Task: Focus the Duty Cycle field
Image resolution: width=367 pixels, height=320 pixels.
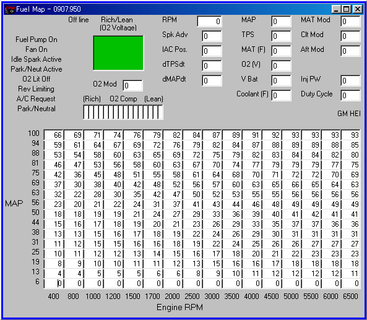Action: click(350, 95)
